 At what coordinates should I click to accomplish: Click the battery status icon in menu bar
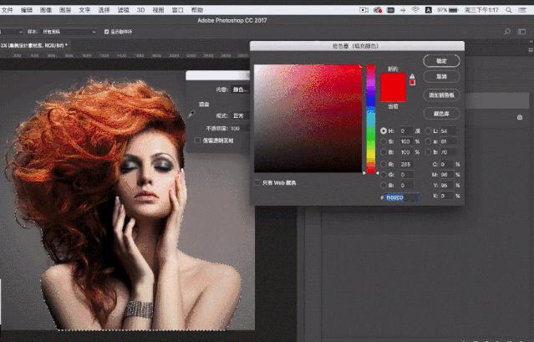(453, 10)
